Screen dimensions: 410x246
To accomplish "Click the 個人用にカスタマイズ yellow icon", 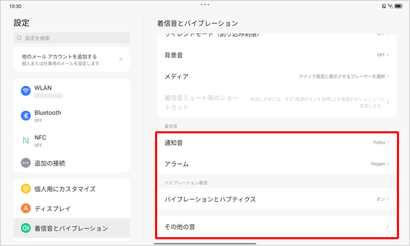I will click(26, 189).
